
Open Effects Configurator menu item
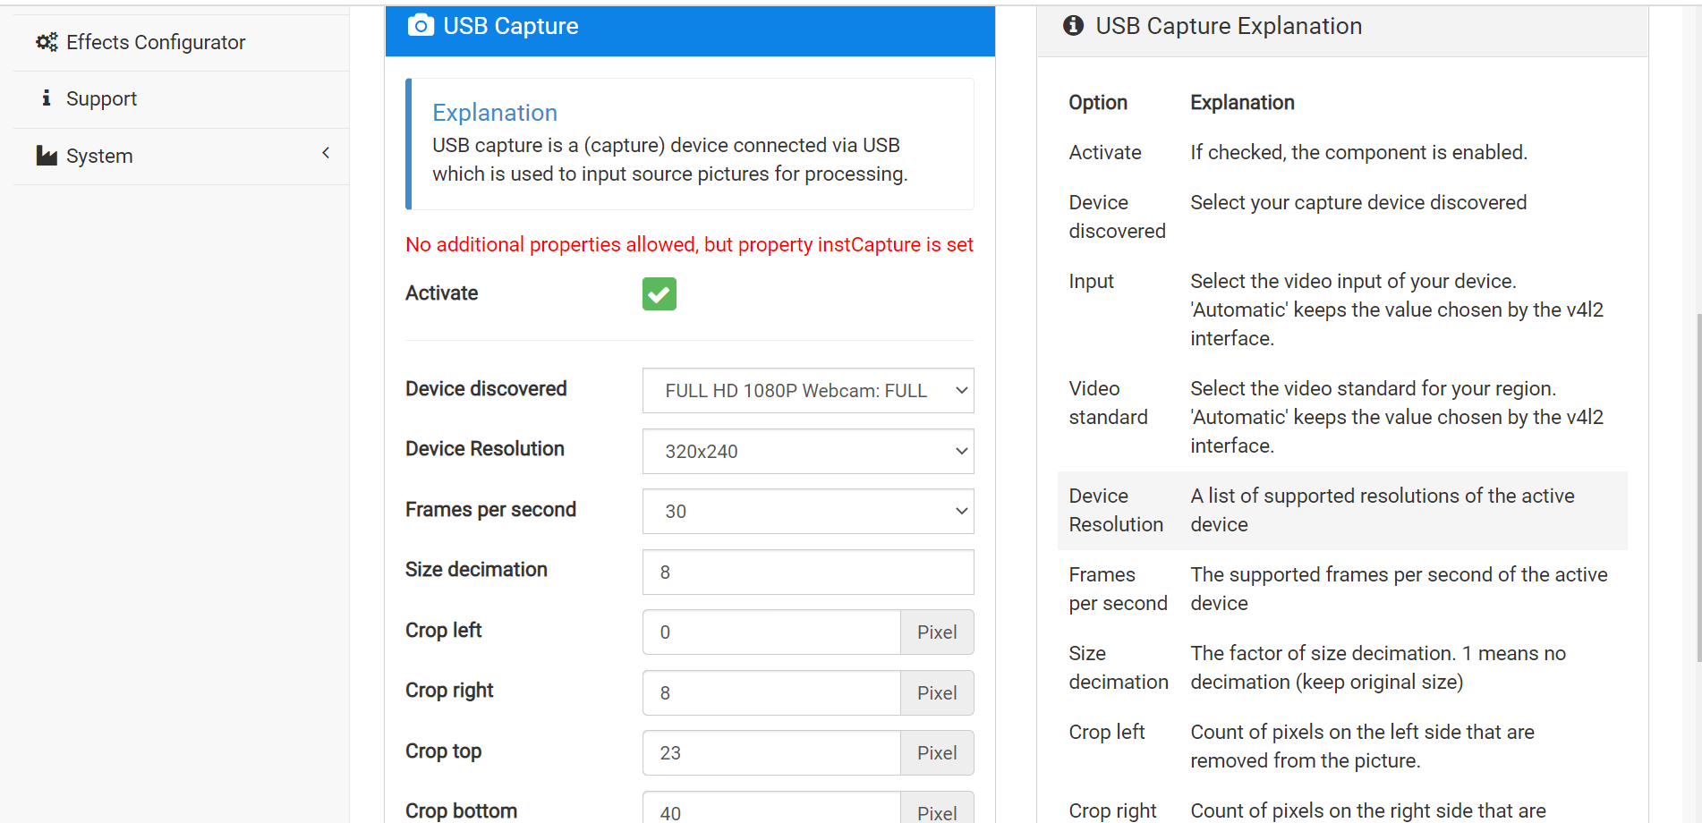point(156,42)
